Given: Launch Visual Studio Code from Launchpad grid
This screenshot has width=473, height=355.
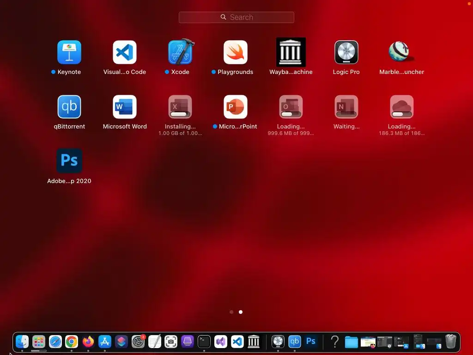Looking at the screenshot, I should point(125,52).
